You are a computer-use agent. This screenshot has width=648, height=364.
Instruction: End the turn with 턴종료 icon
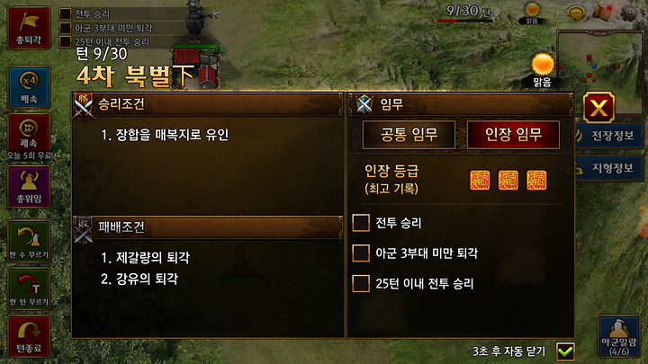tap(29, 336)
